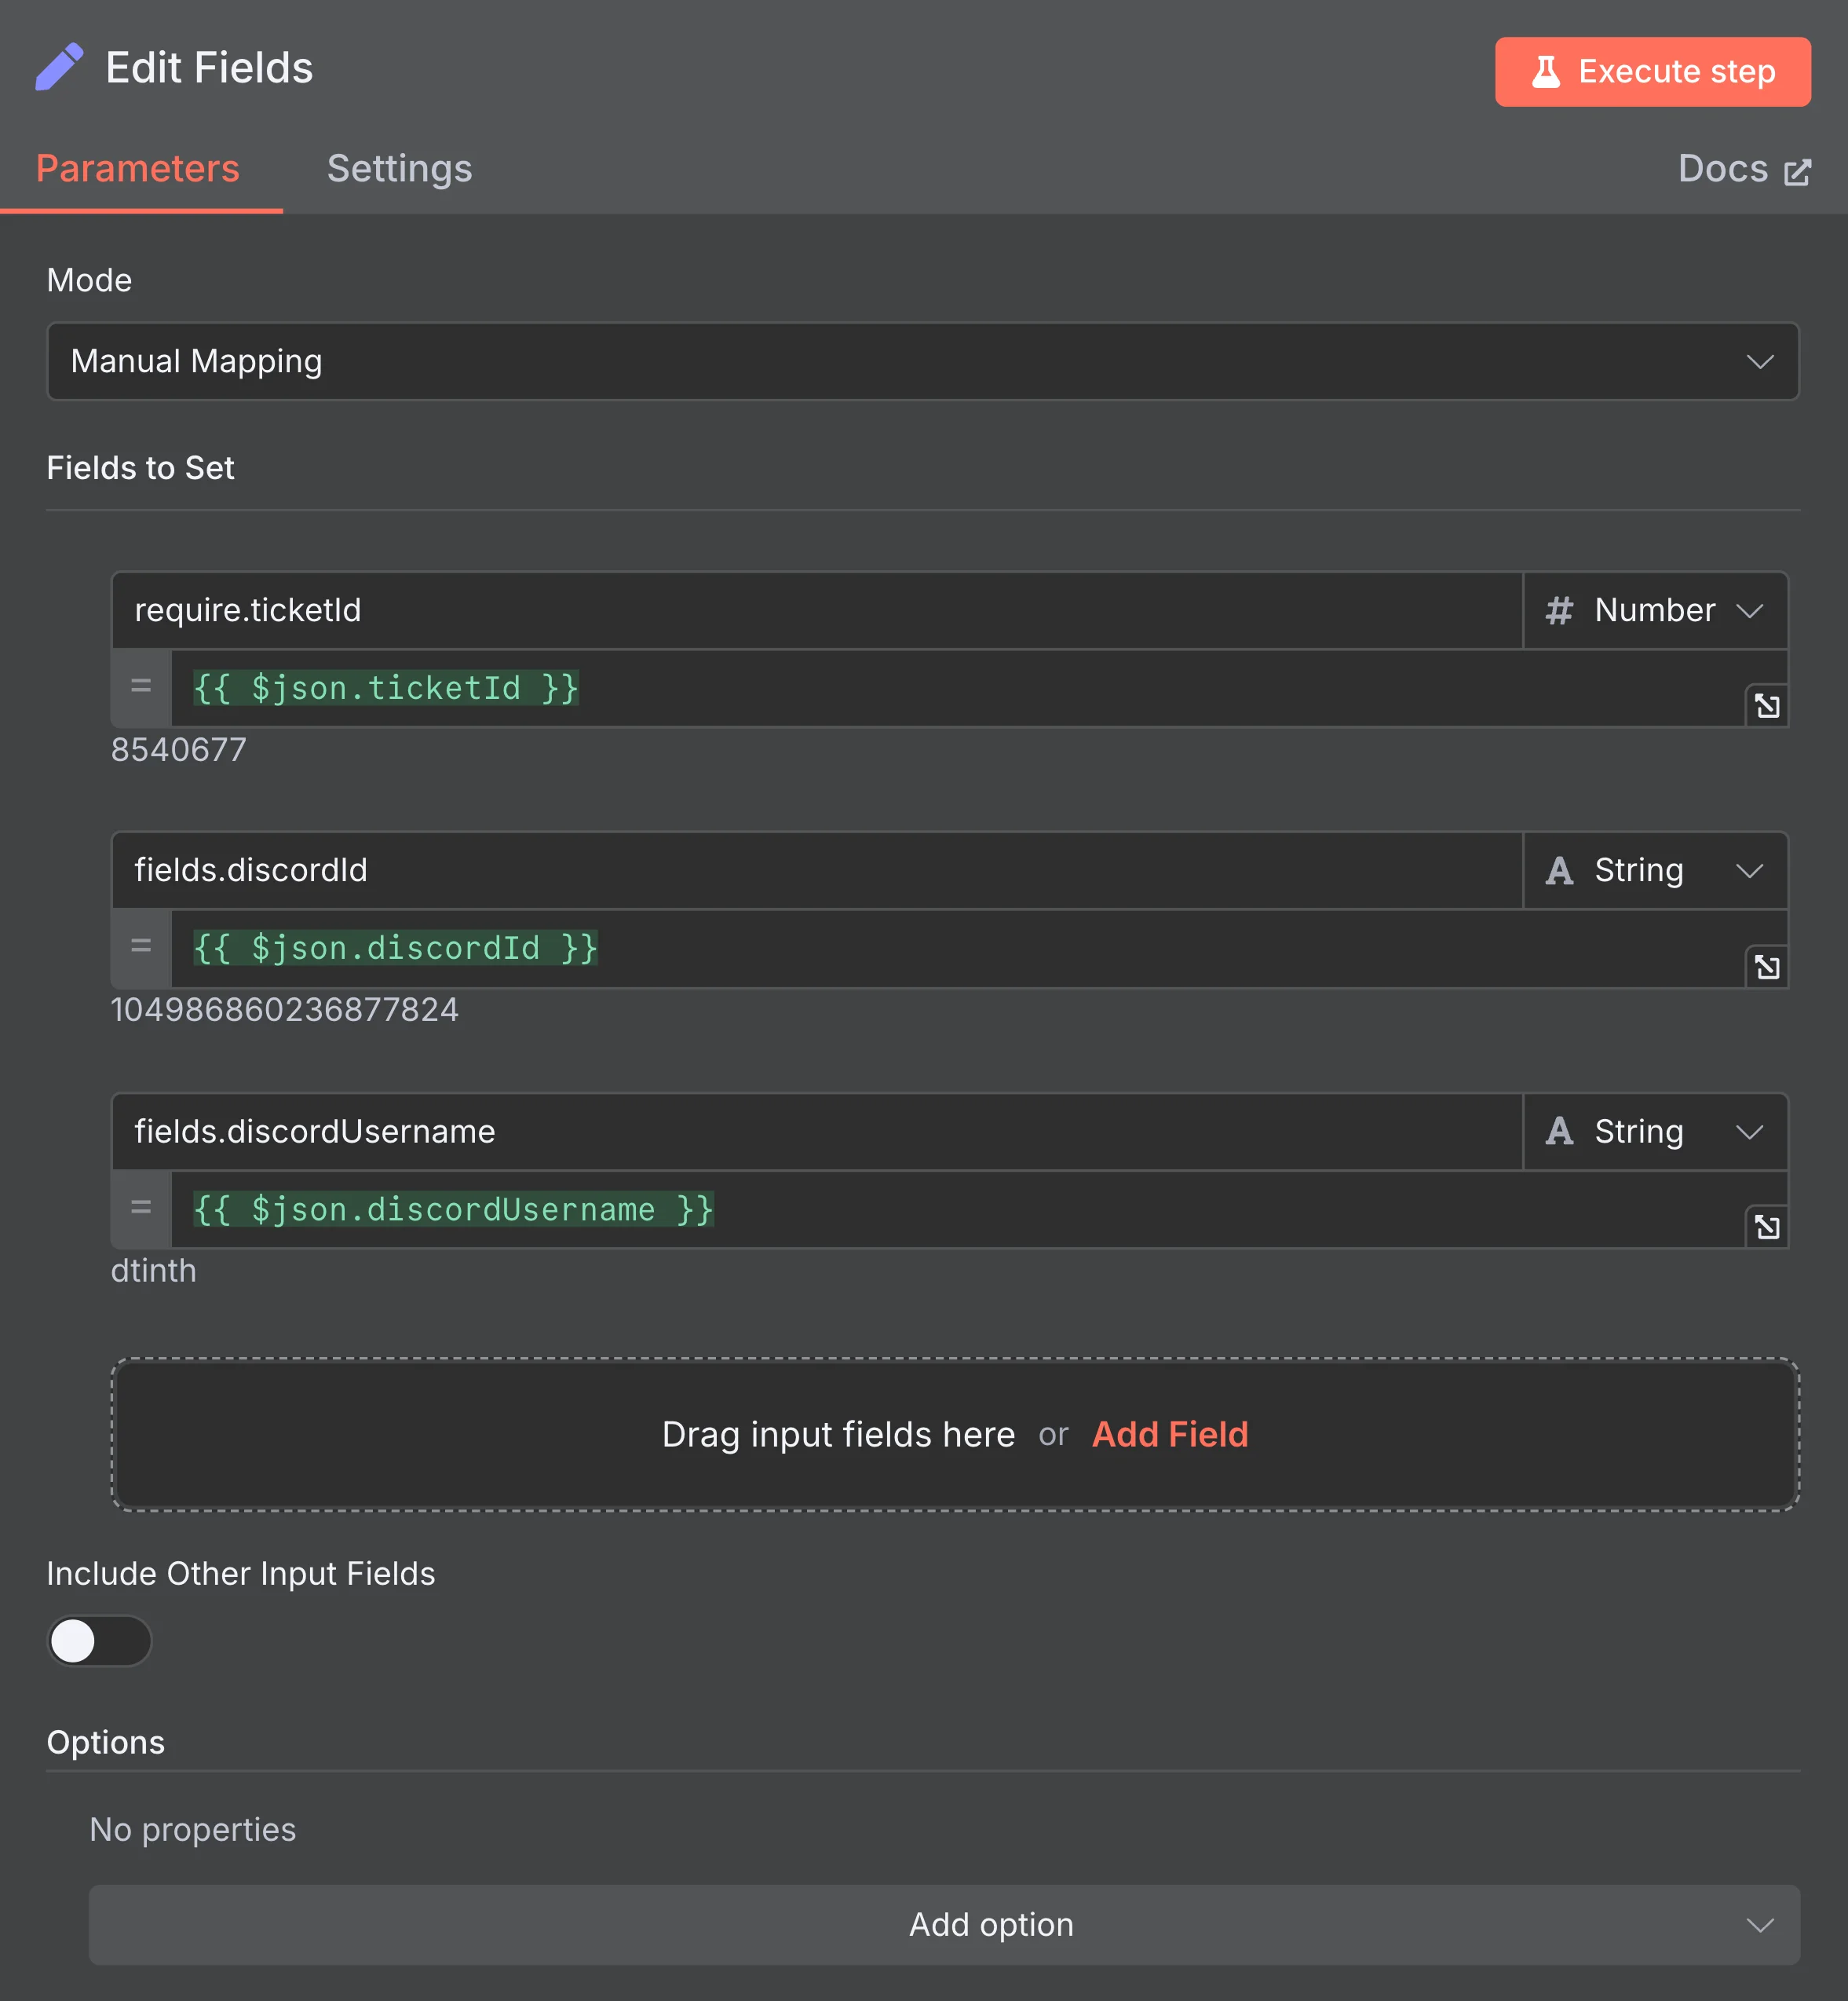Image resolution: width=1848 pixels, height=2001 pixels.
Task: Click the Execute step button
Action: tap(1652, 71)
